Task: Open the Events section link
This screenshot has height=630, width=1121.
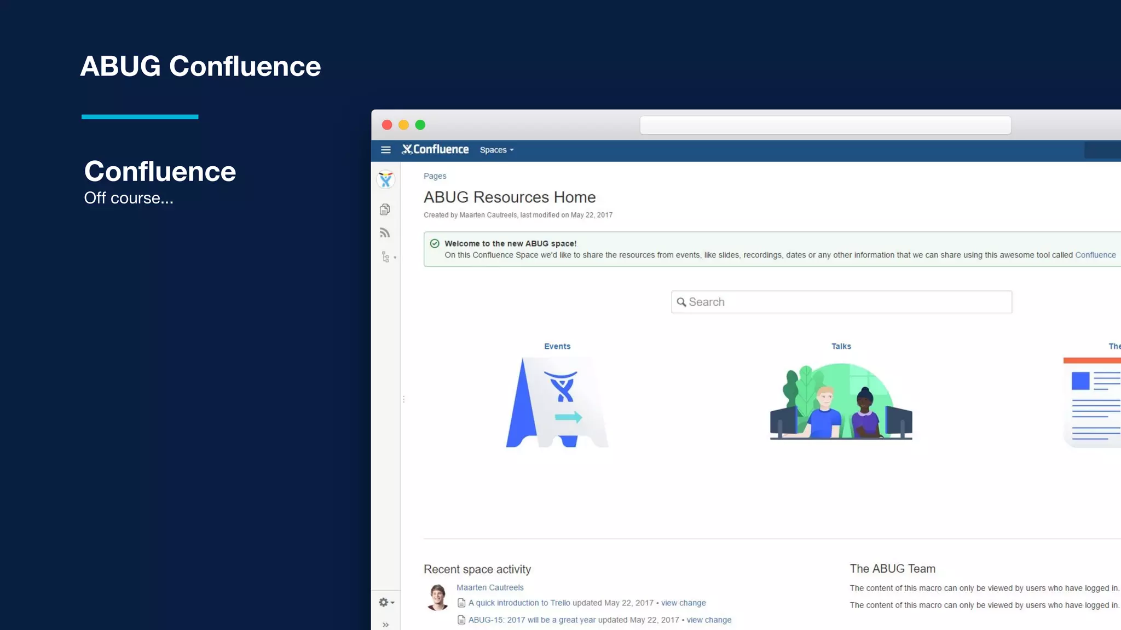Action: point(557,346)
